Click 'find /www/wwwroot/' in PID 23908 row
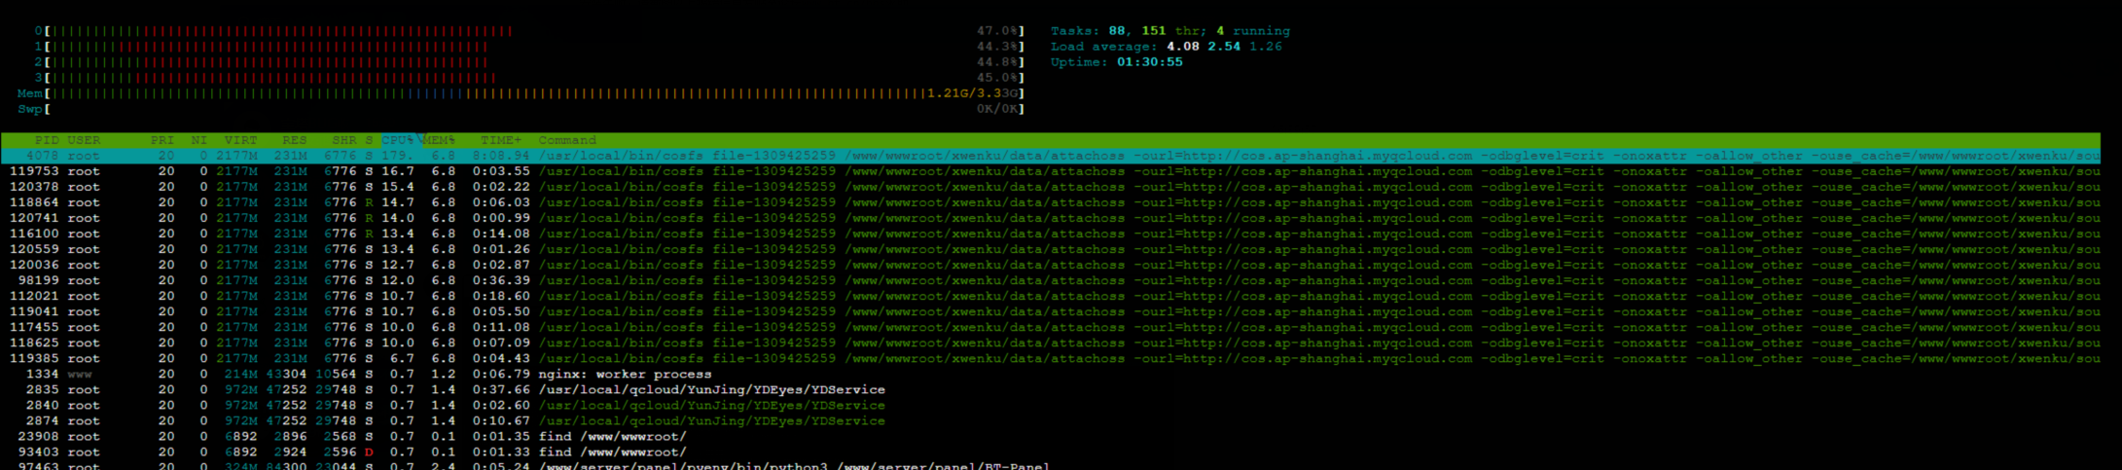Screen dimensions: 2122x470 click(x=612, y=436)
